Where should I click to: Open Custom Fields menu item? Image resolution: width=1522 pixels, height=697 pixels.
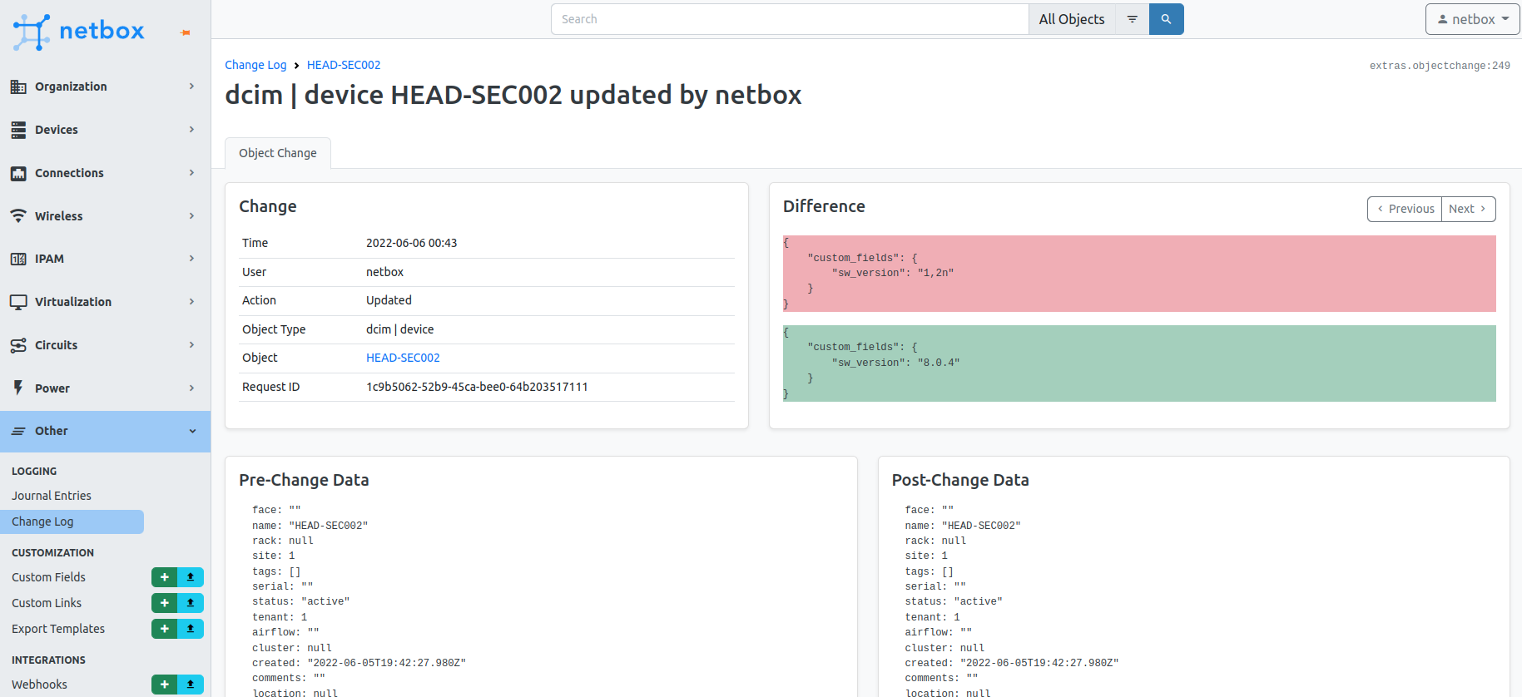(48, 577)
